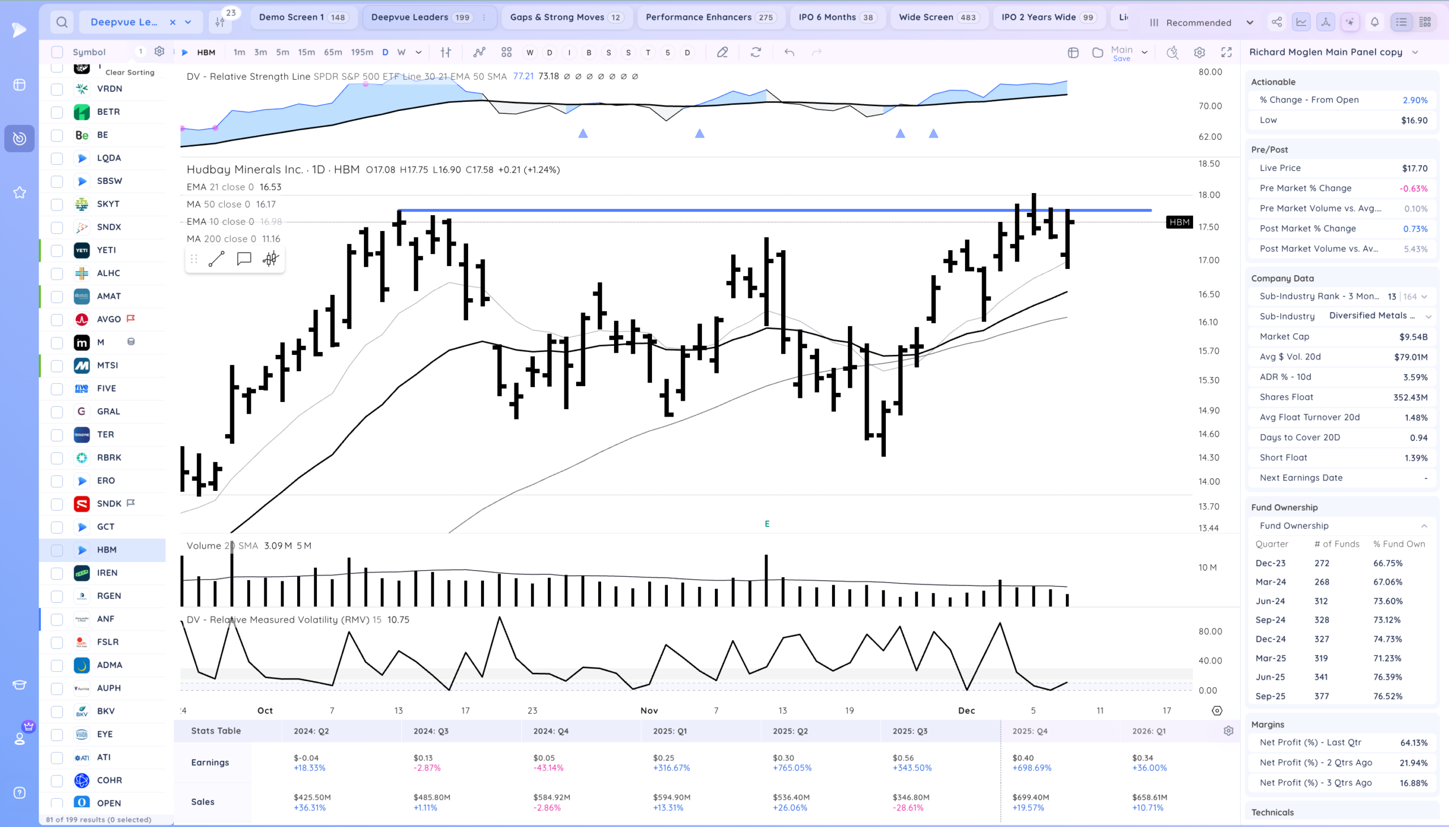Select the trend line drawing tool
The image size is (1449, 827).
pyautogui.click(x=216, y=259)
